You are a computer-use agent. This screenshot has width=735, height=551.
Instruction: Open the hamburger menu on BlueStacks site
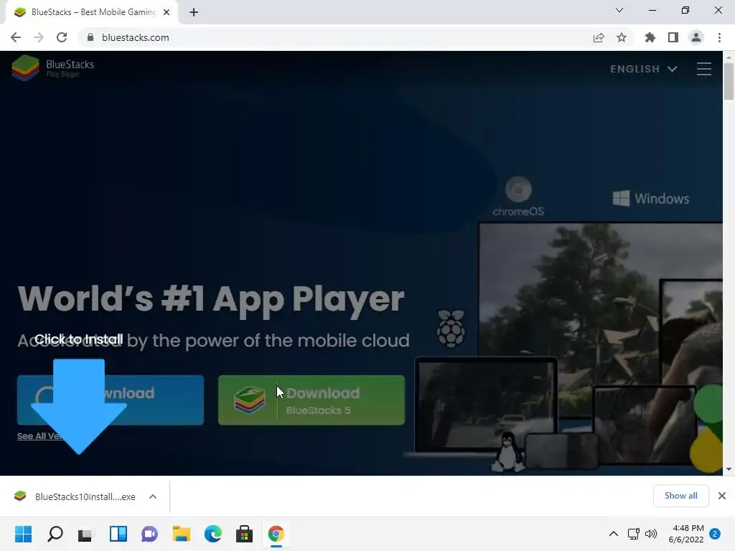point(703,69)
